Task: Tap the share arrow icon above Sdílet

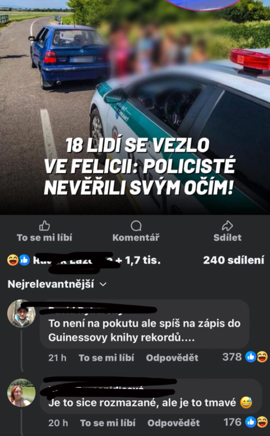Action: click(227, 226)
